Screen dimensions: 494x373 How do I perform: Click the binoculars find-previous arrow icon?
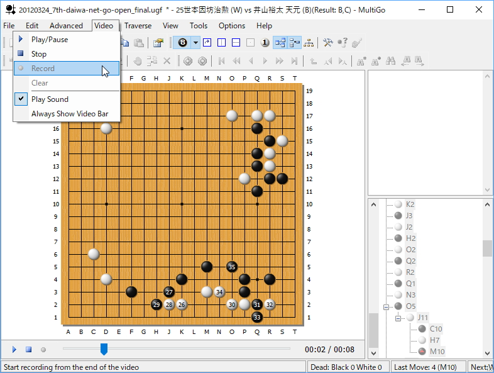point(405,61)
